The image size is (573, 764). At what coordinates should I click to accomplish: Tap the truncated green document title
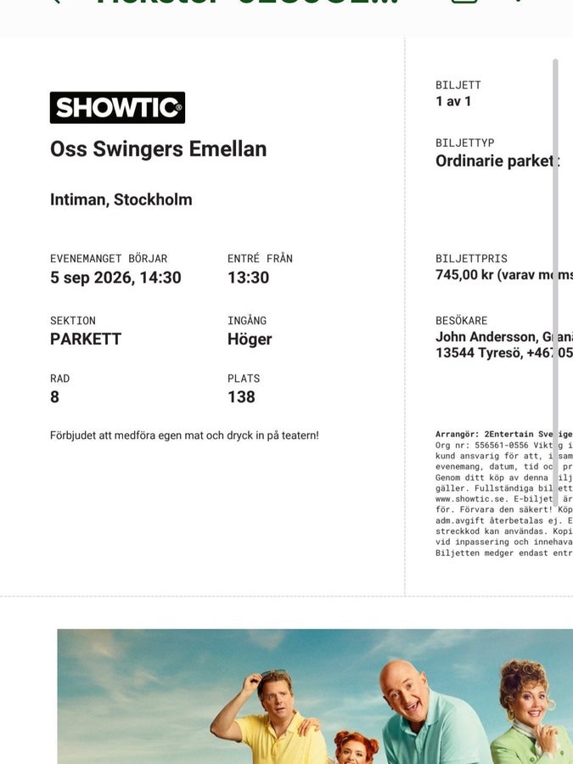coord(248,2)
